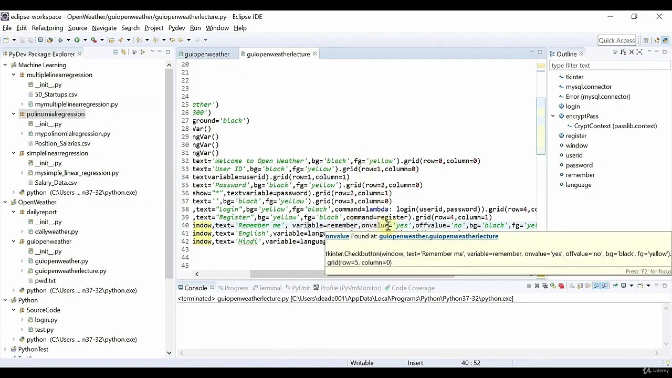Click Collapse All icon in Outline
Viewport: 672px width, 378px height.
pos(632,52)
